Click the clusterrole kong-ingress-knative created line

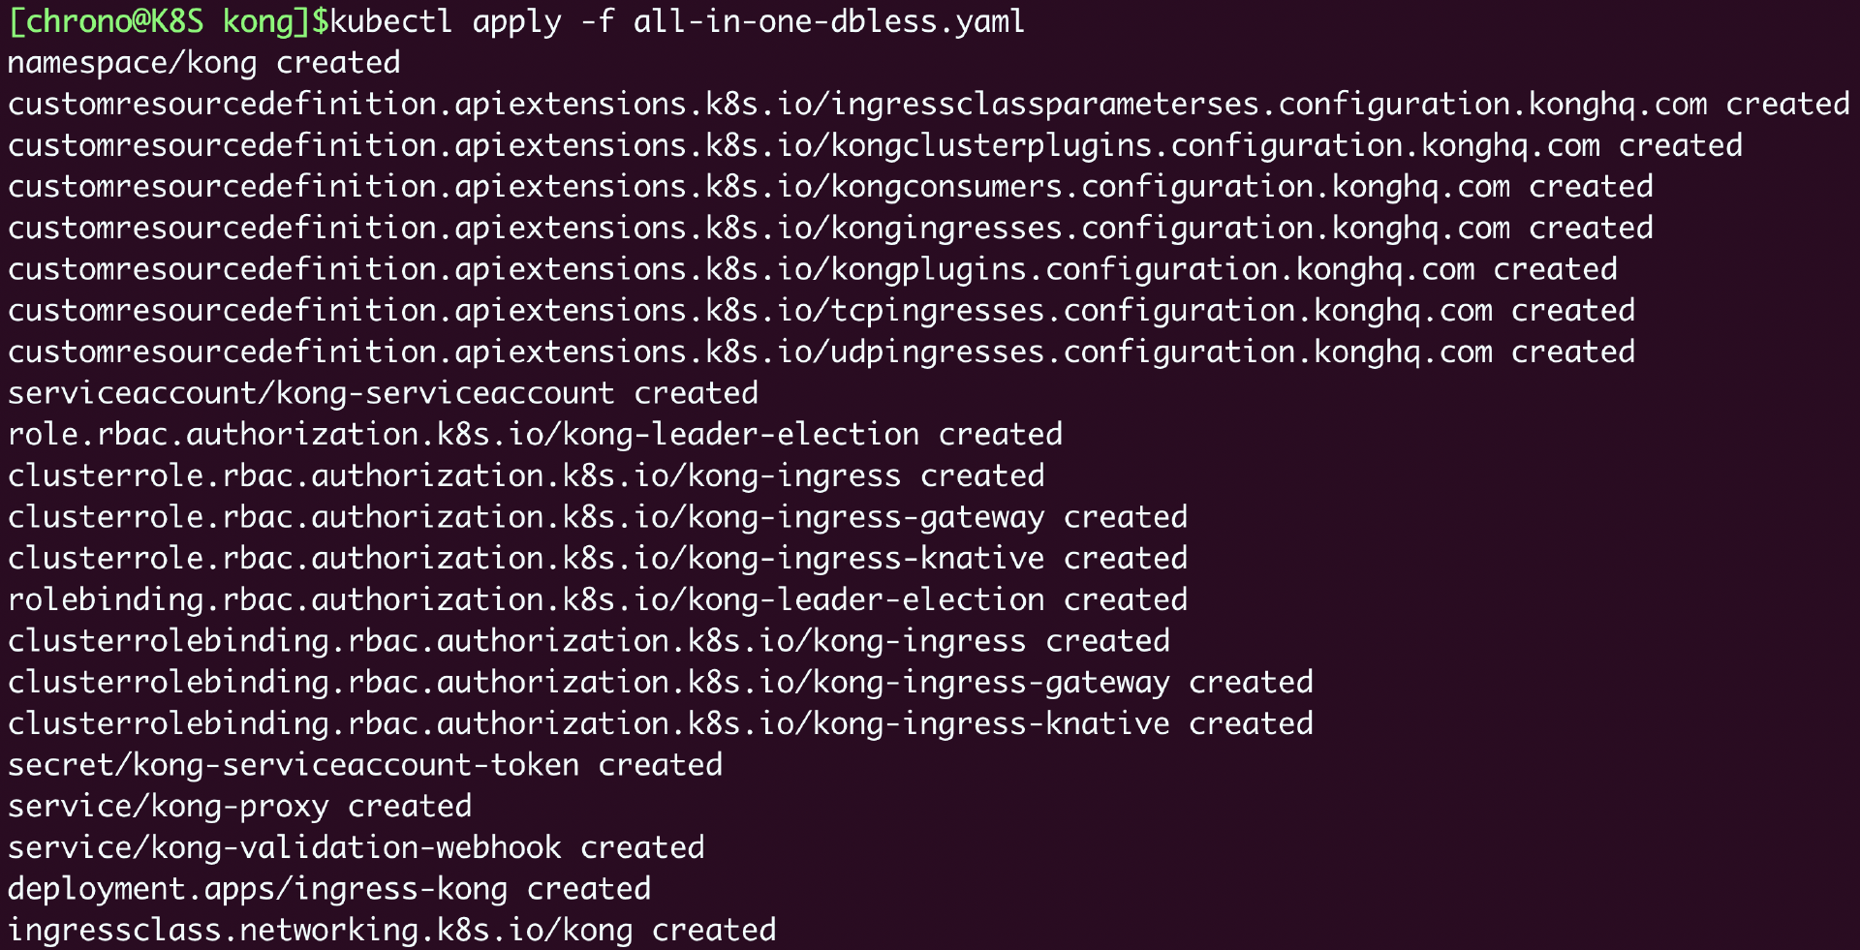coord(597,559)
